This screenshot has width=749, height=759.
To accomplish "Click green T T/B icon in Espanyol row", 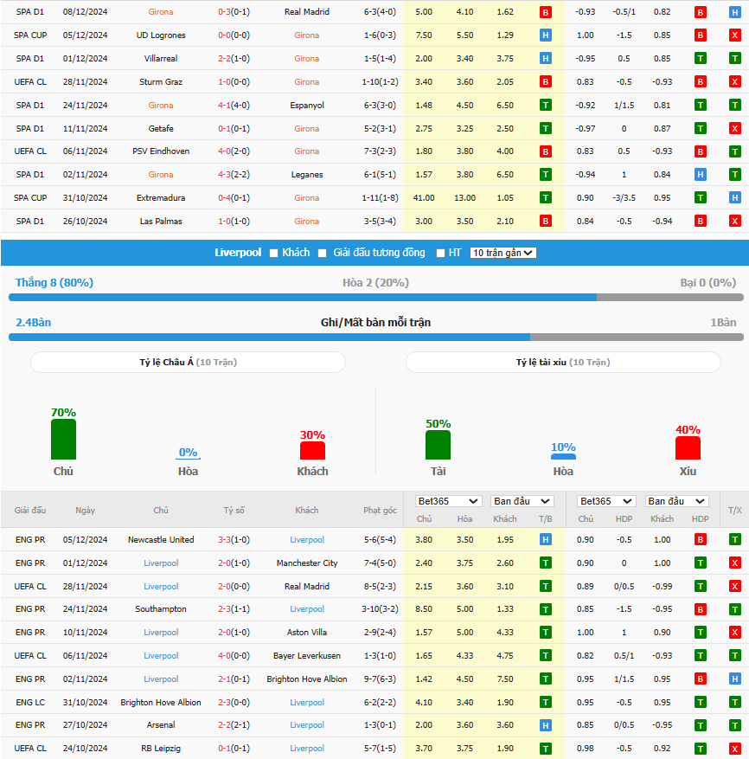I will tap(545, 105).
